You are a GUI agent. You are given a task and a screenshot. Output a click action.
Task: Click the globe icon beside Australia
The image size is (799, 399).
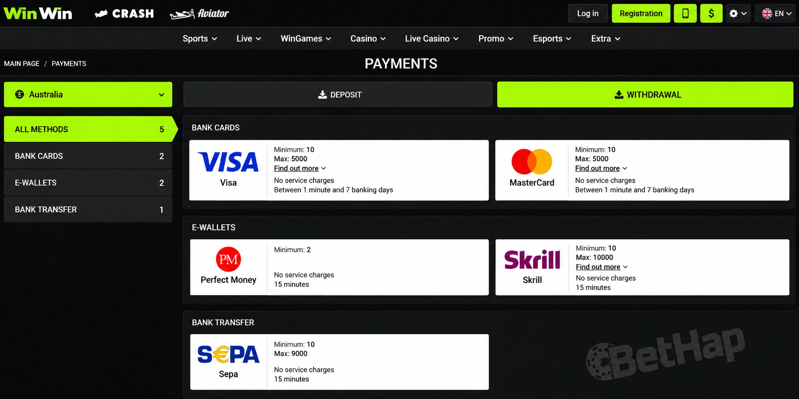[19, 94]
